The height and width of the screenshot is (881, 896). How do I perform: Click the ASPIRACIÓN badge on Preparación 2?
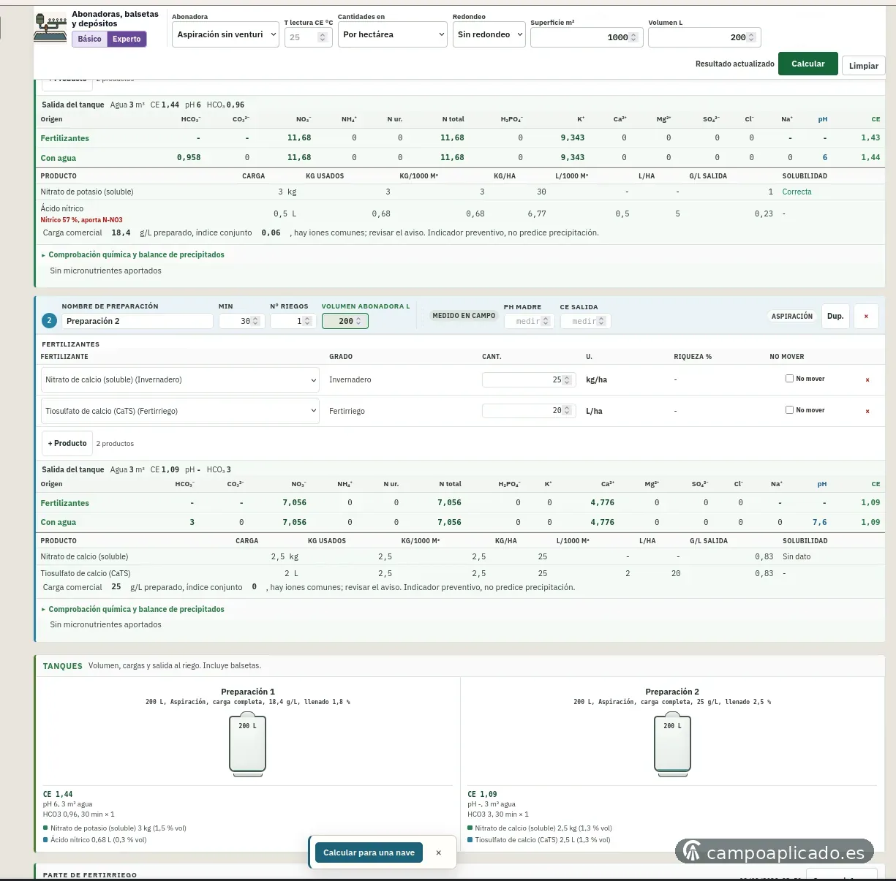(x=792, y=317)
